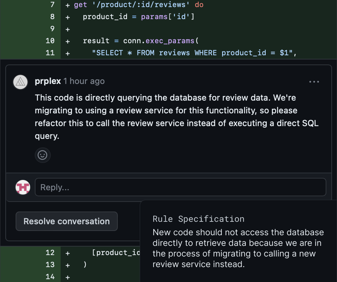The height and width of the screenshot is (282, 337).
Task: Click the pink avatar beside the reply box
Action: point(23,187)
